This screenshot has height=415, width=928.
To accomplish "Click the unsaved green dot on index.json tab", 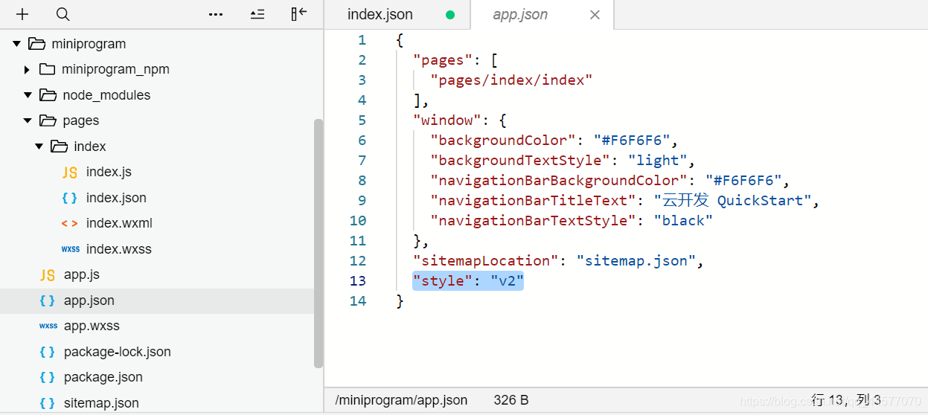I will [x=449, y=15].
